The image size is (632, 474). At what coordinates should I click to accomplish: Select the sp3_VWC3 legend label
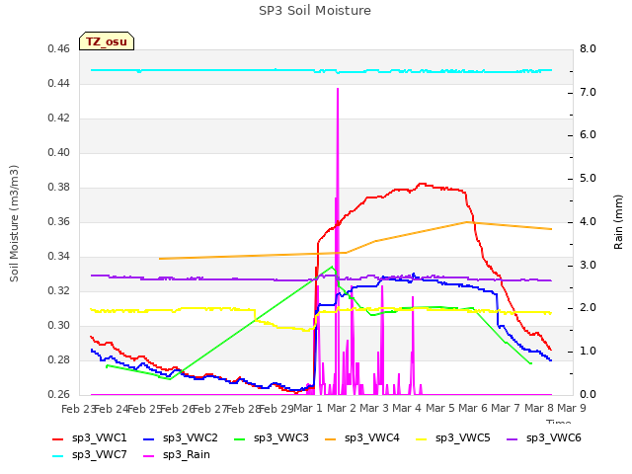pyautogui.click(x=280, y=437)
